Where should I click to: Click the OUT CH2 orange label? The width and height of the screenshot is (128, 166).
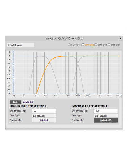pos(89,45)
